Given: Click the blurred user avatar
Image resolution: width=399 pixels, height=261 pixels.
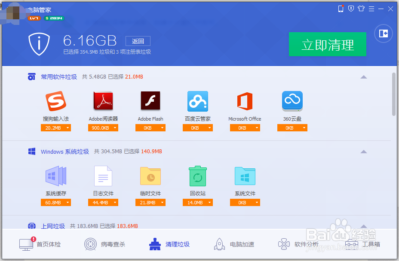Looking at the screenshot, I should [x=14, y=14].
